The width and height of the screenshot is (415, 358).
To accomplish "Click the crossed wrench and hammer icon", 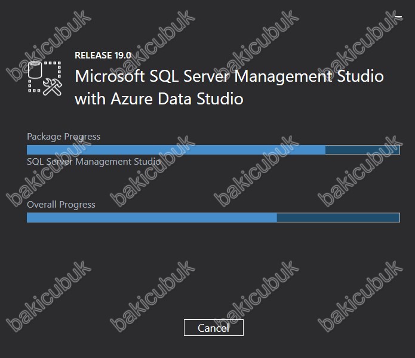I will (x=53, y=87).
